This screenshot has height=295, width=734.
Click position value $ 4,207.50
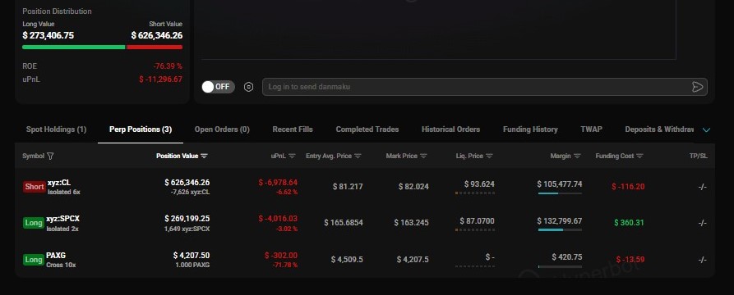point(192,256)
